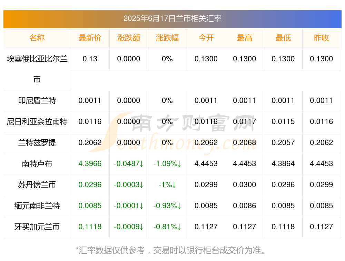Click latest price 0.0296 in green
The width and height of the screenshot is (345, 261).
90,185
